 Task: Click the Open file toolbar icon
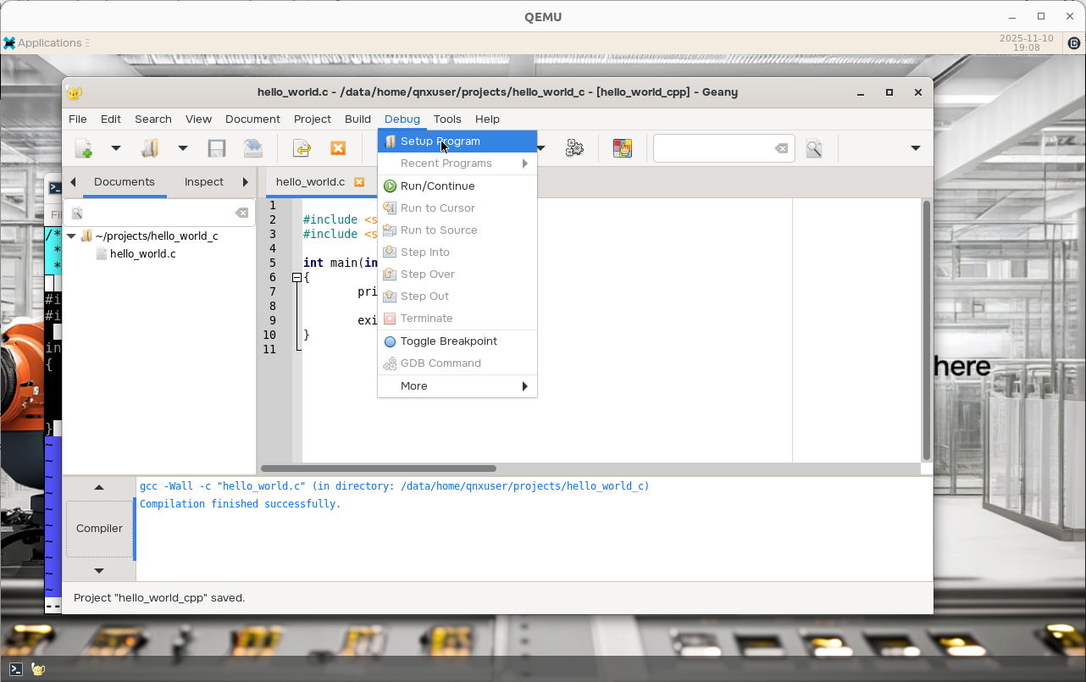150,148
